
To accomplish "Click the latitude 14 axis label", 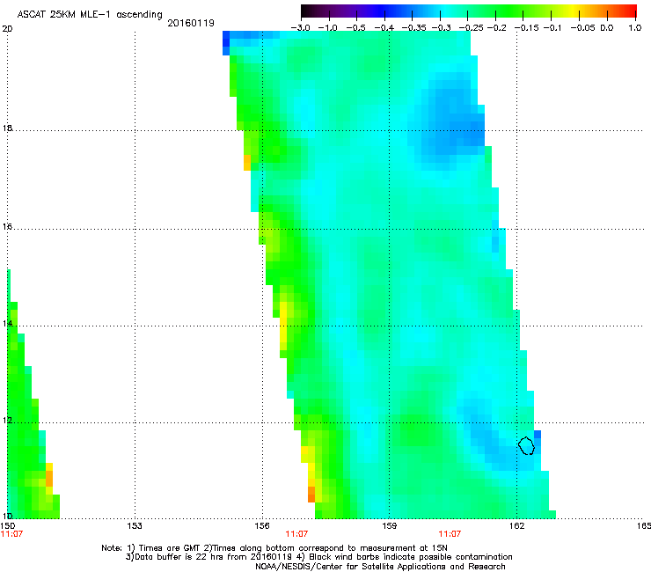I will point(7,323).
